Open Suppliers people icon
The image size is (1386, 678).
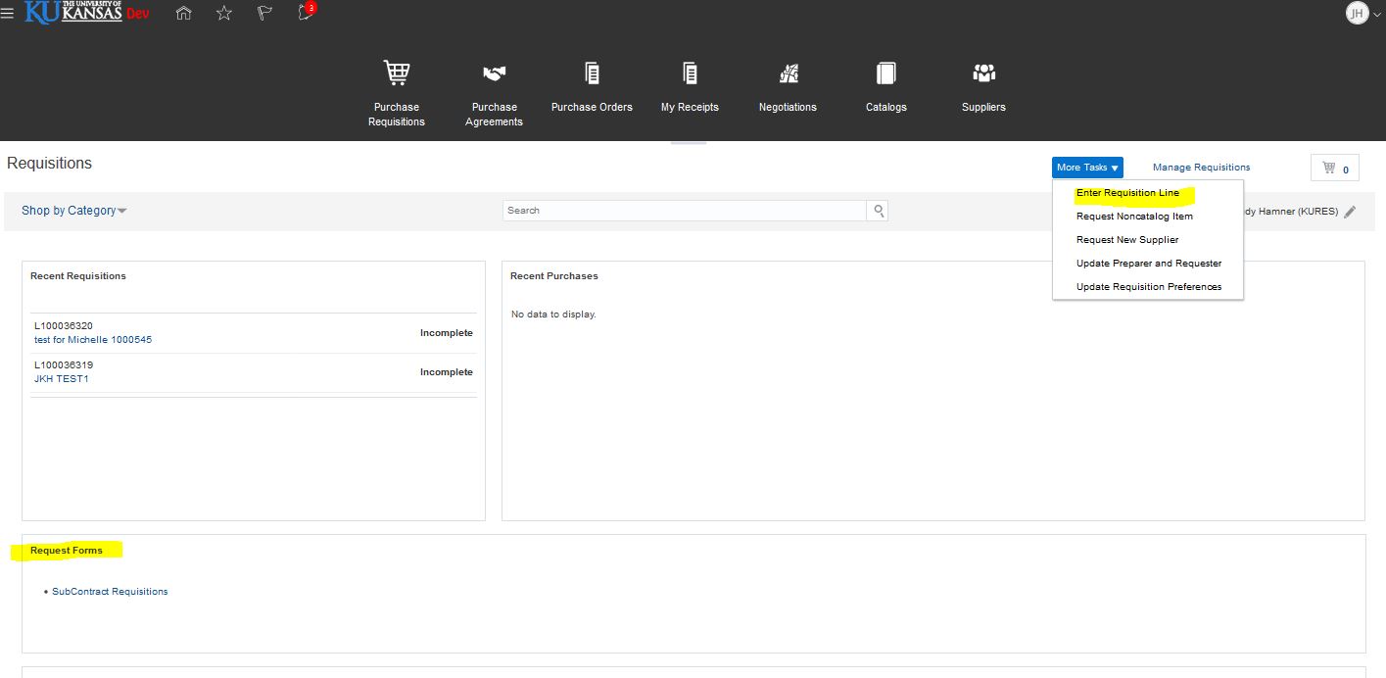pyautogui.click(x=983, y=73)
